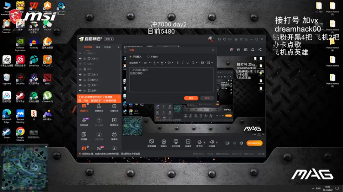This screenshot has height=192, width=343.
Task: Dismiss the orange notification banner
Action: point(119,97)
